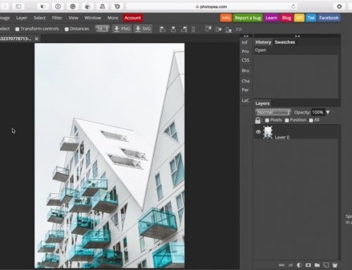The height and width of the screenshot is (270, 352).
Task: Expand the narrow side panel column arrows
Action: point(246,36)
